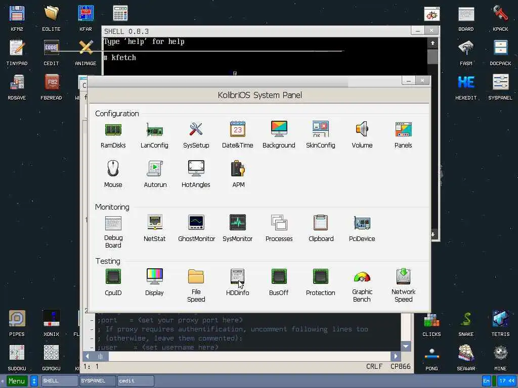The width and height of the screenshot is (518, 388).
Task: Launch GhostMonitor tool
Action: tap(196, 228)
